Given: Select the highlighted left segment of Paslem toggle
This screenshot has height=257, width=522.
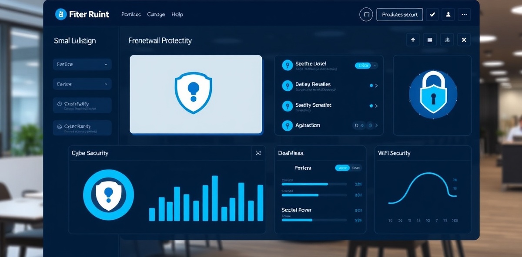Looking at the screenshot, I should (x=342, y=168).
